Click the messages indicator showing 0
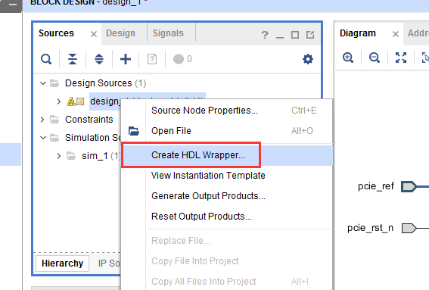Image resolution: width=429 pixels, height=290 pixels. click(x=182, y=59)
